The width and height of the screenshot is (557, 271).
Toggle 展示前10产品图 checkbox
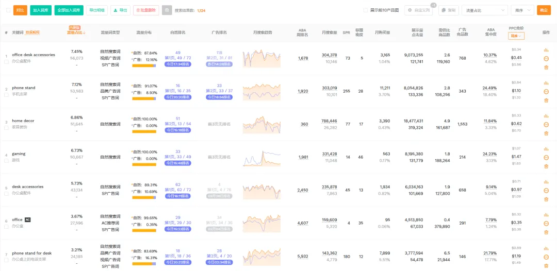366,10
